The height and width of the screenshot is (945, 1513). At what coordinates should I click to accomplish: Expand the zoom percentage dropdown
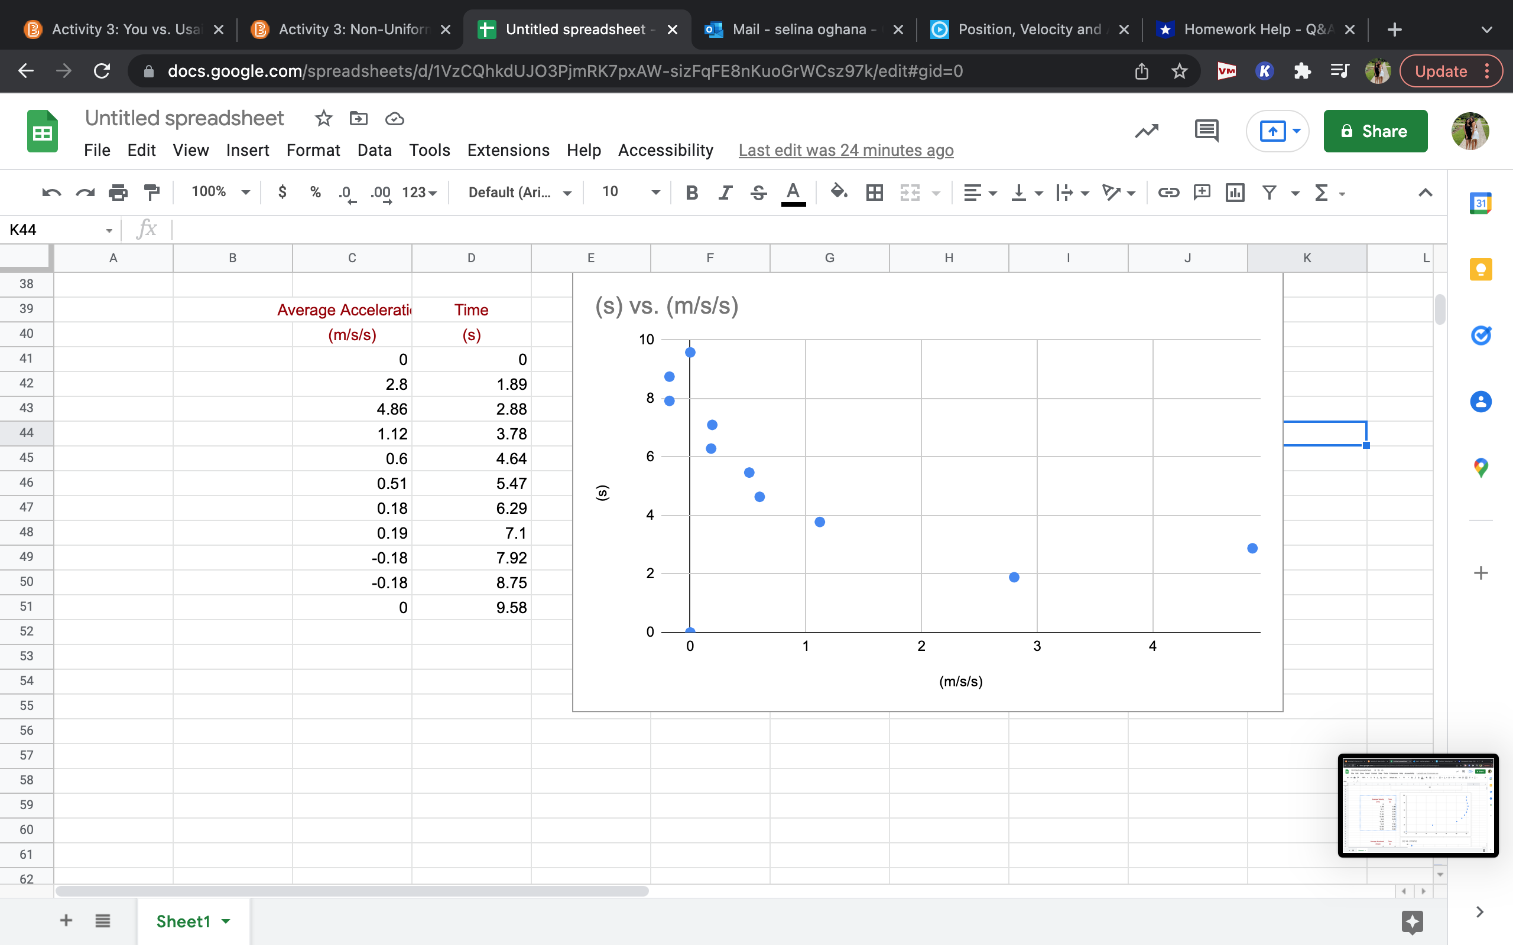[x=218, y=192]
